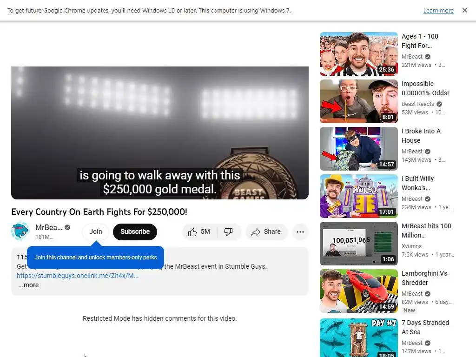Click the 5M likes count

pyautogui.click(x=205, y=231)
